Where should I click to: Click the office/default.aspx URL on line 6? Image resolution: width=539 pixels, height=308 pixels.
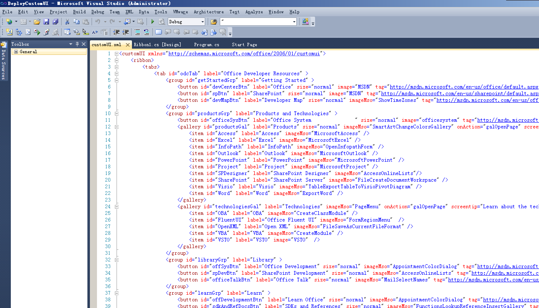tap(464, 87)
